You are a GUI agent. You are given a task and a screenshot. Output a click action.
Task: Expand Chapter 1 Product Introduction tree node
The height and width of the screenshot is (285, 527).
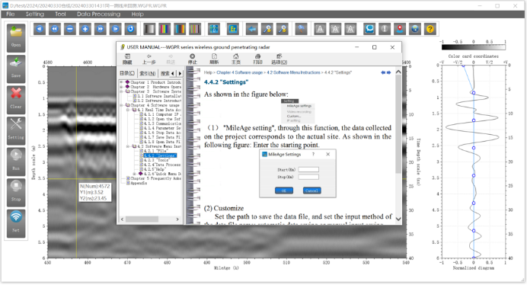[121, 82]
